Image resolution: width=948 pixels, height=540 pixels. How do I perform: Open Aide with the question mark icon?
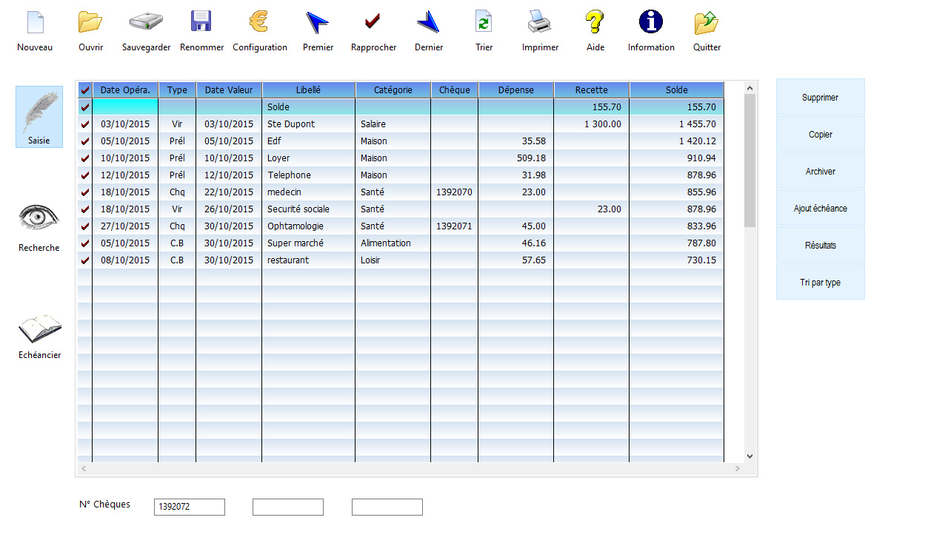(x=595, y=22)
